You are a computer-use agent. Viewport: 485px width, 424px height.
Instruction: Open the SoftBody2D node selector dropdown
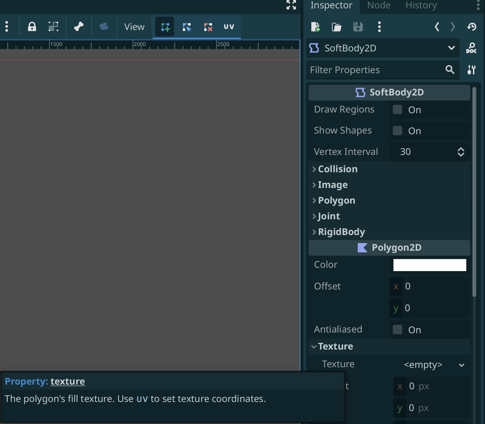383,48
